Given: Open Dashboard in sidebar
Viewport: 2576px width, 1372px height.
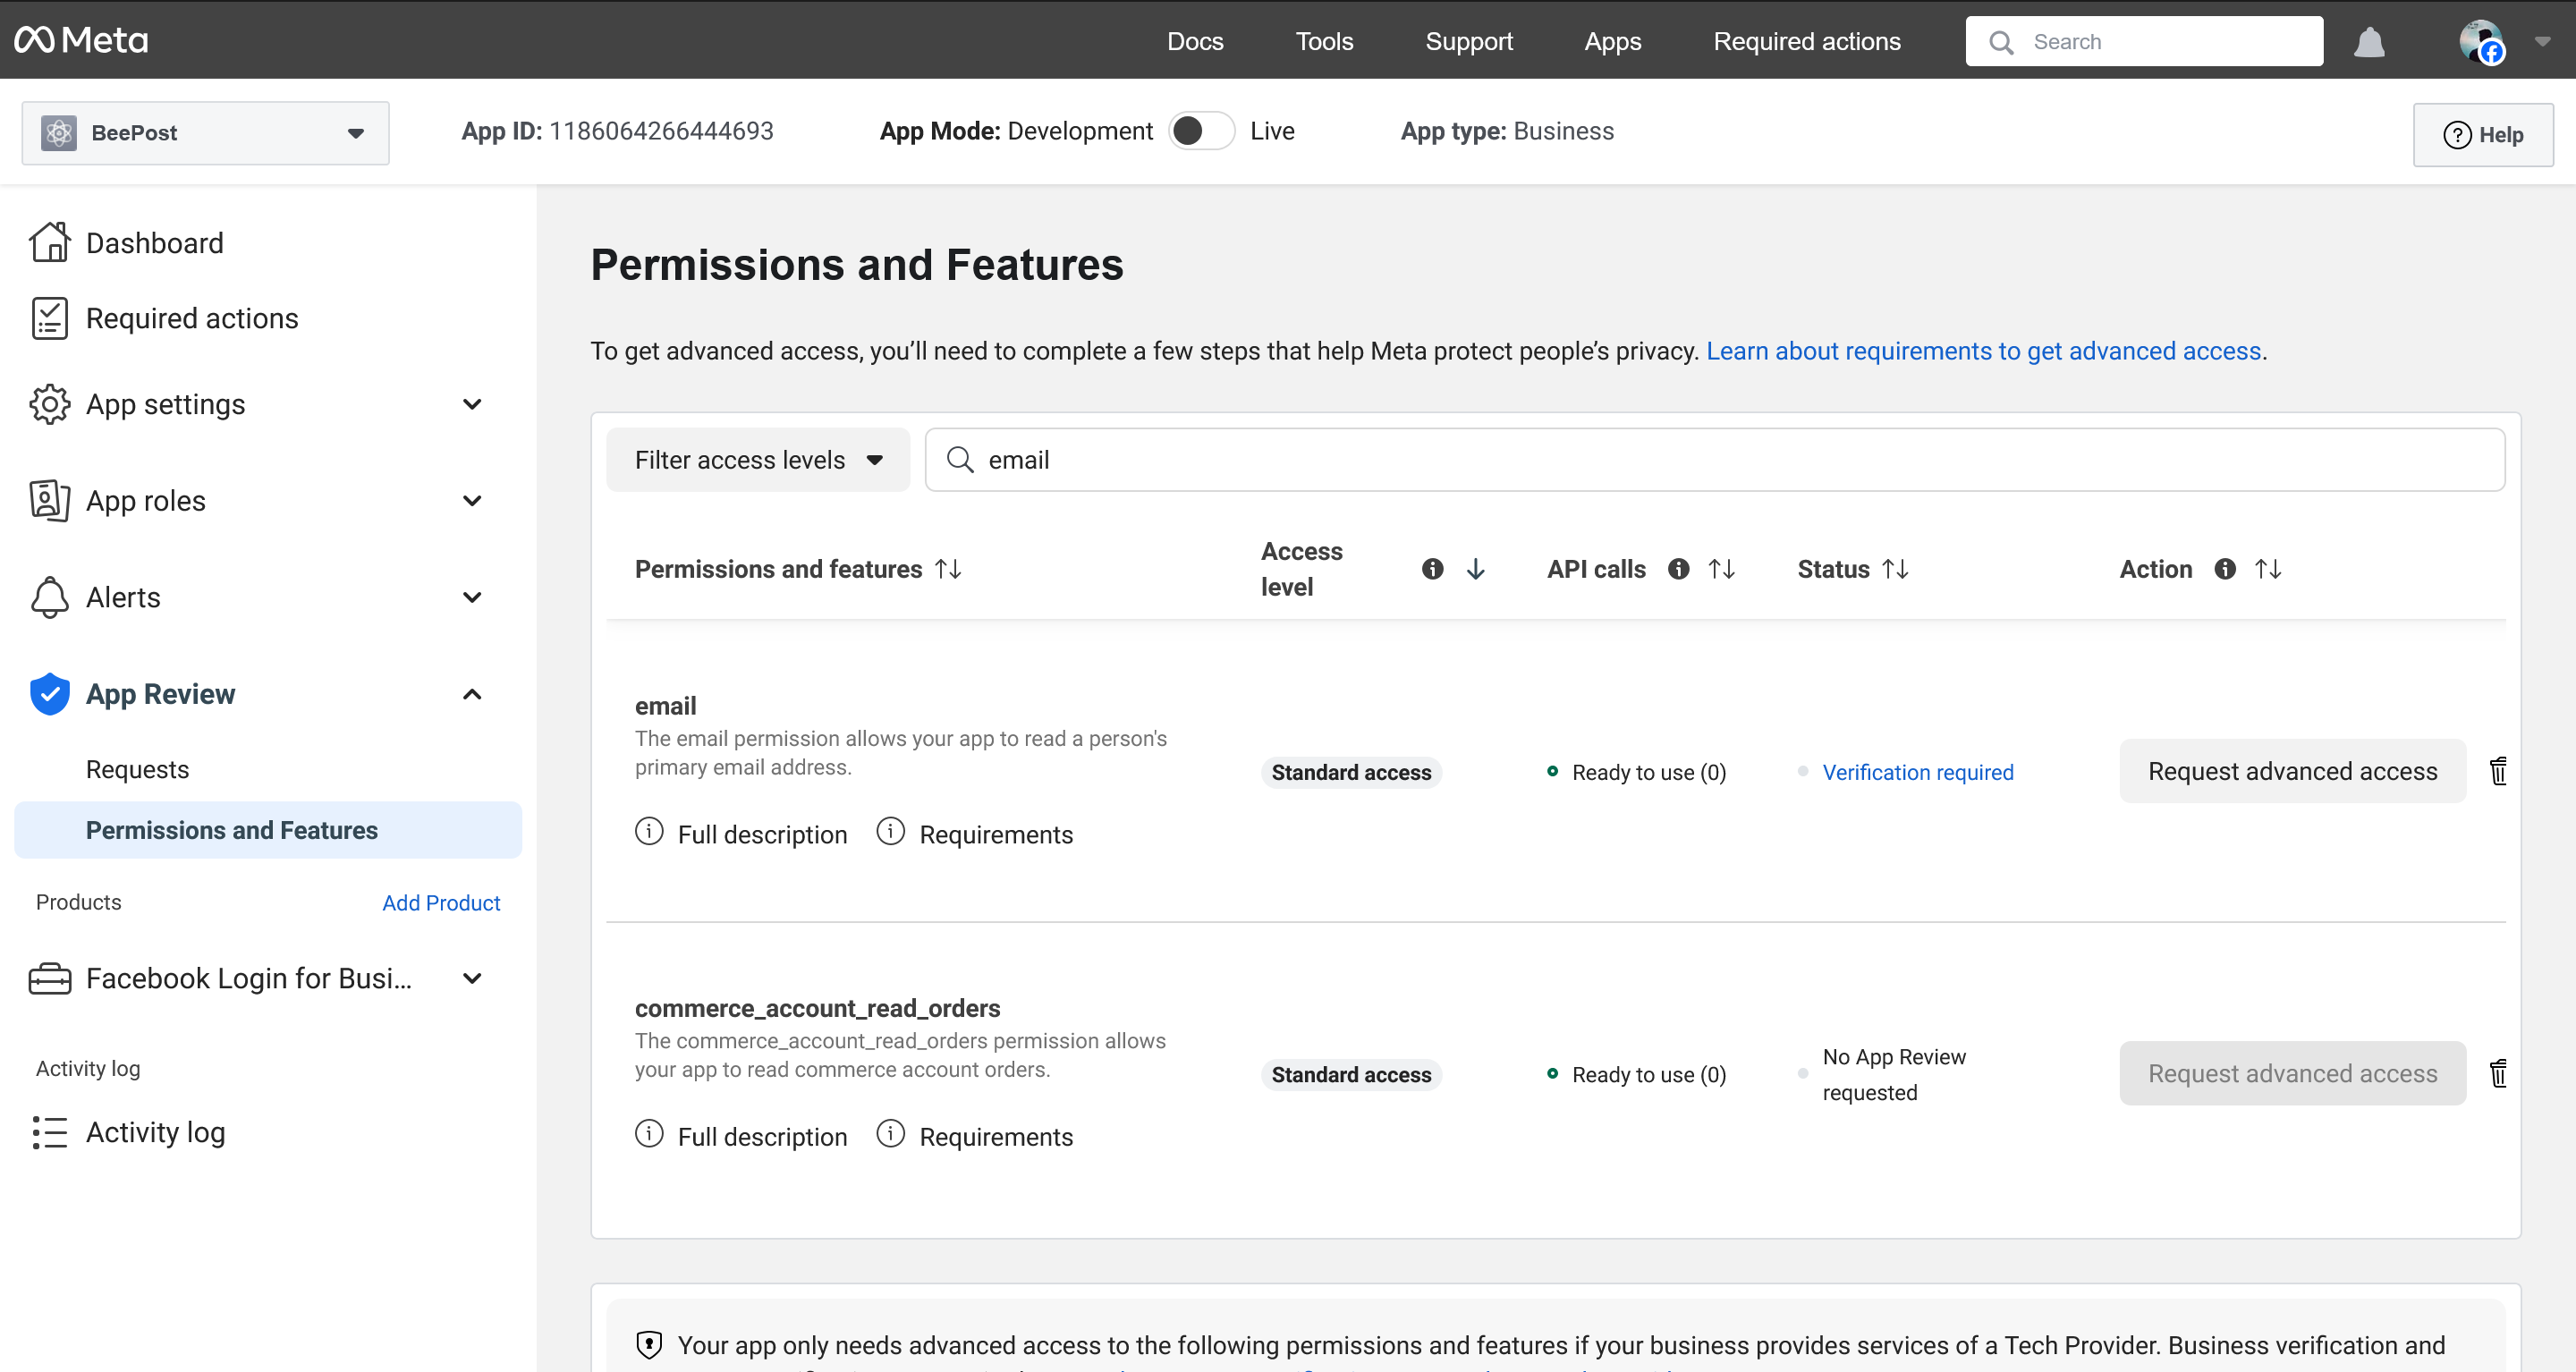Looking at the screenshot, I should (154, 242).
